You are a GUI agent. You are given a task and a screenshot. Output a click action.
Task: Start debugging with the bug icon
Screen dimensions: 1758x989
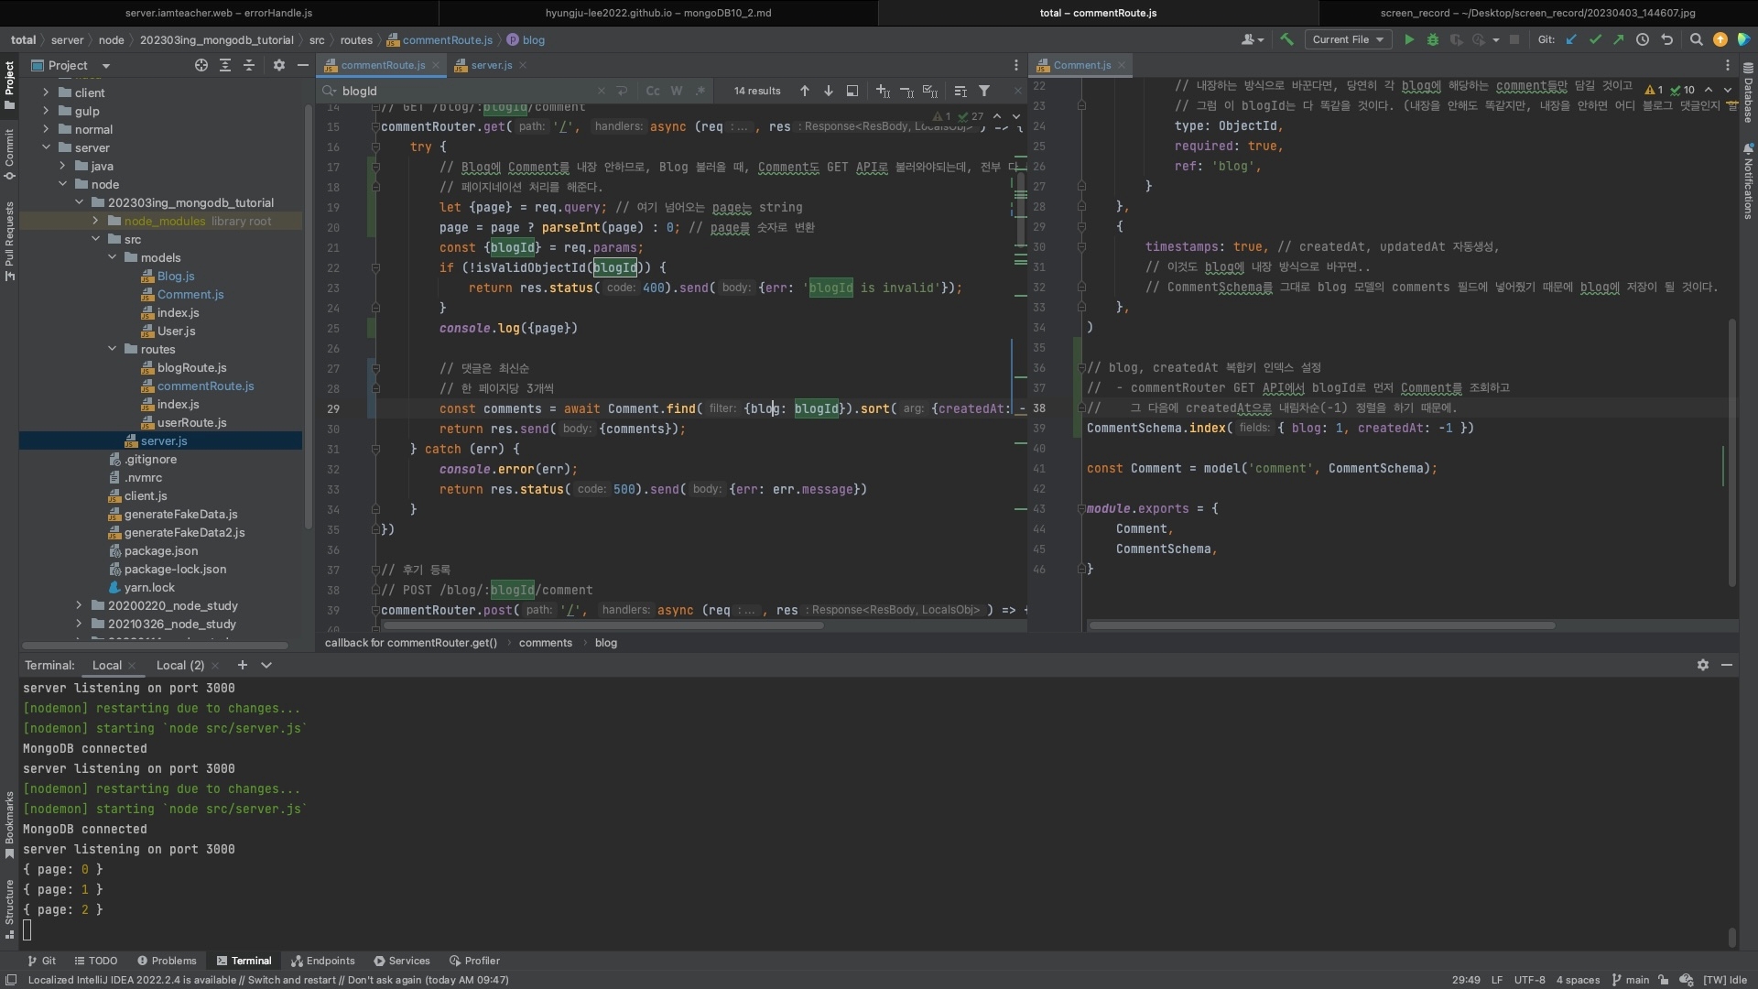click(1433, 39)
